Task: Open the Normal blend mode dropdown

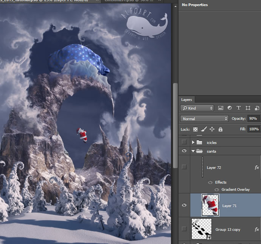Action: pos(205,119)
